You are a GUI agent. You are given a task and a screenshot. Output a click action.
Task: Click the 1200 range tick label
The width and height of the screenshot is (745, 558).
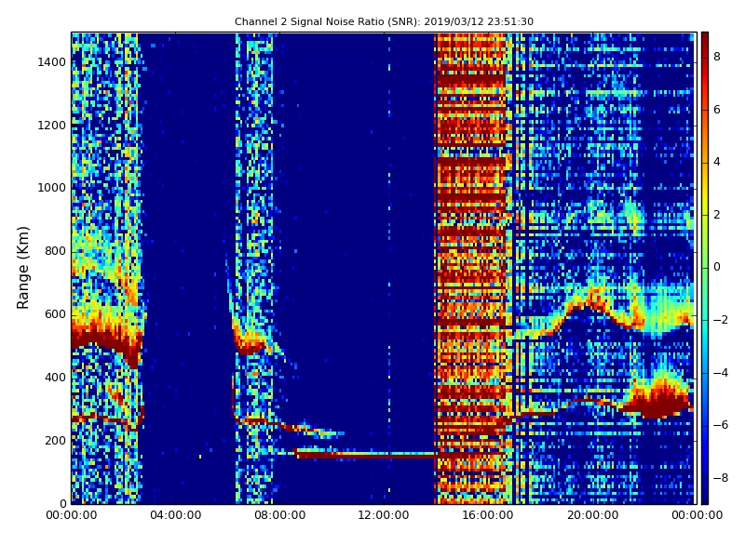click(51, 126)
